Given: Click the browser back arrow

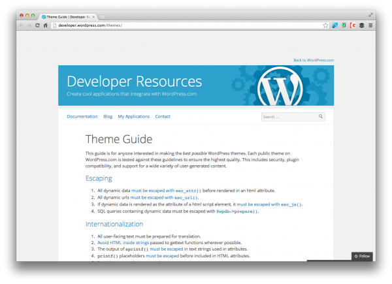Looking at the screenshot, I should (21, 25).
